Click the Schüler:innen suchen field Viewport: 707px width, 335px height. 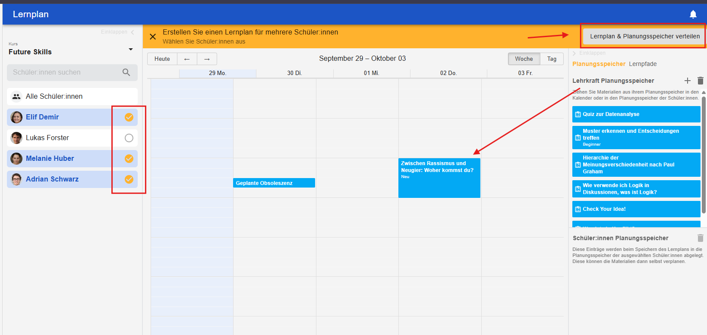pos(65,72)
